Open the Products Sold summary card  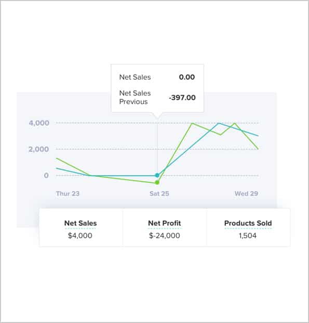coord(248,227)
